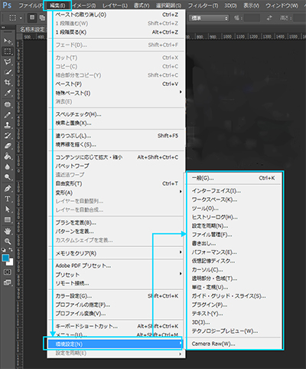The height and width of the screenshot is (369, 306).
Task: Open ガイド・グリッド・スライス preferences
Action: point(233,296)
